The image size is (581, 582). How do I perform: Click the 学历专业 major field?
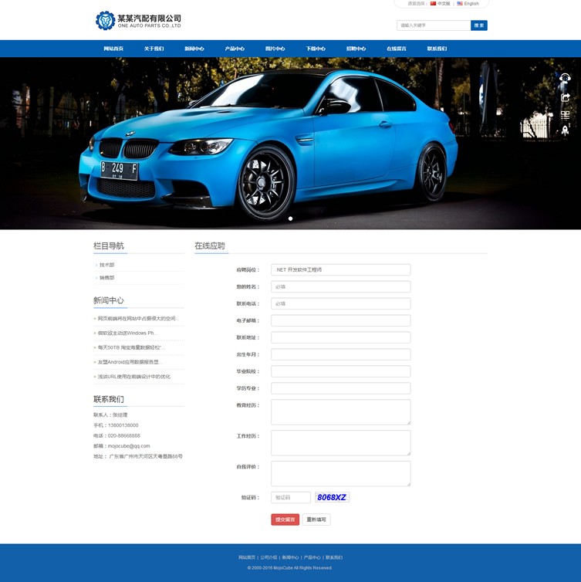pos(340,388)
